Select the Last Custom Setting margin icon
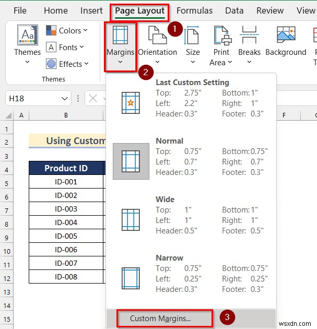Screen dimensions: 317x329 click(131, 103)
